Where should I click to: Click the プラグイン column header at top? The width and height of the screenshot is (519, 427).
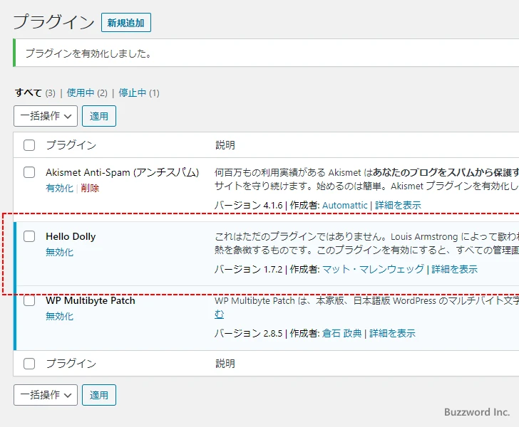point(71,145)
